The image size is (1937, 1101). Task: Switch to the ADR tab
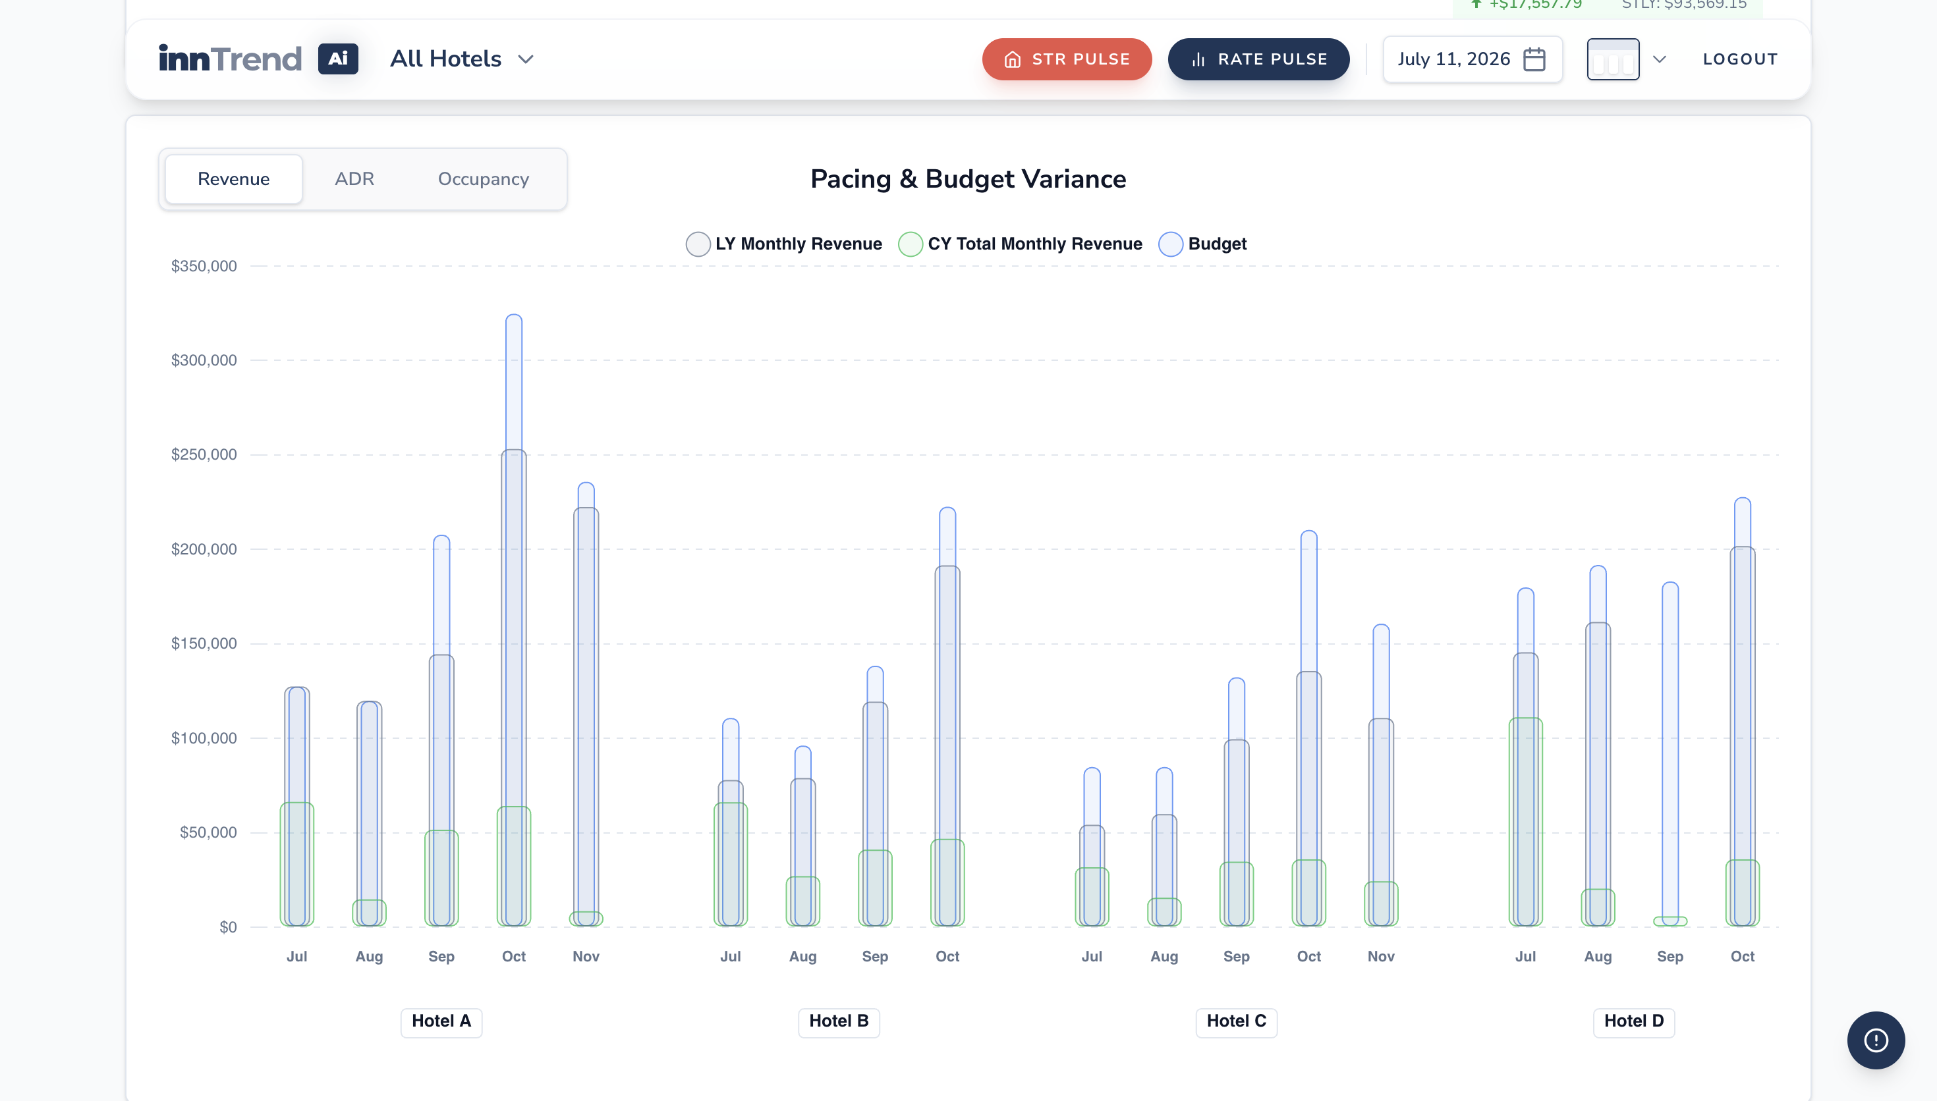pyautogui.click(x=354, y=179)
